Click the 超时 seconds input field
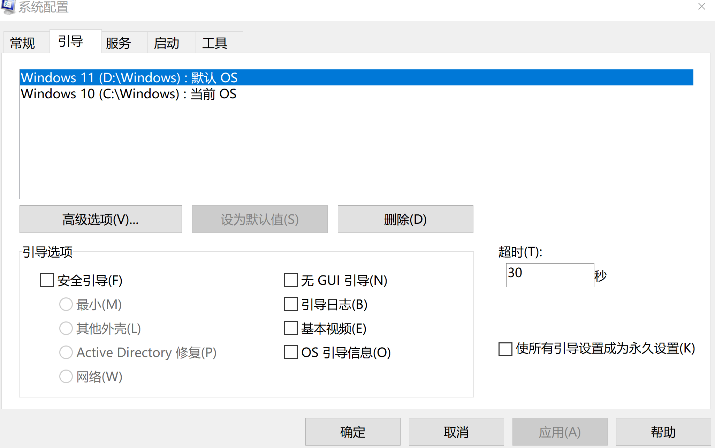This screenshot has height=448, width=715. (550, 275)
